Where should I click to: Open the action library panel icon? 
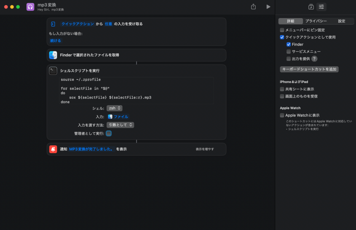click(x=311, y=7)
